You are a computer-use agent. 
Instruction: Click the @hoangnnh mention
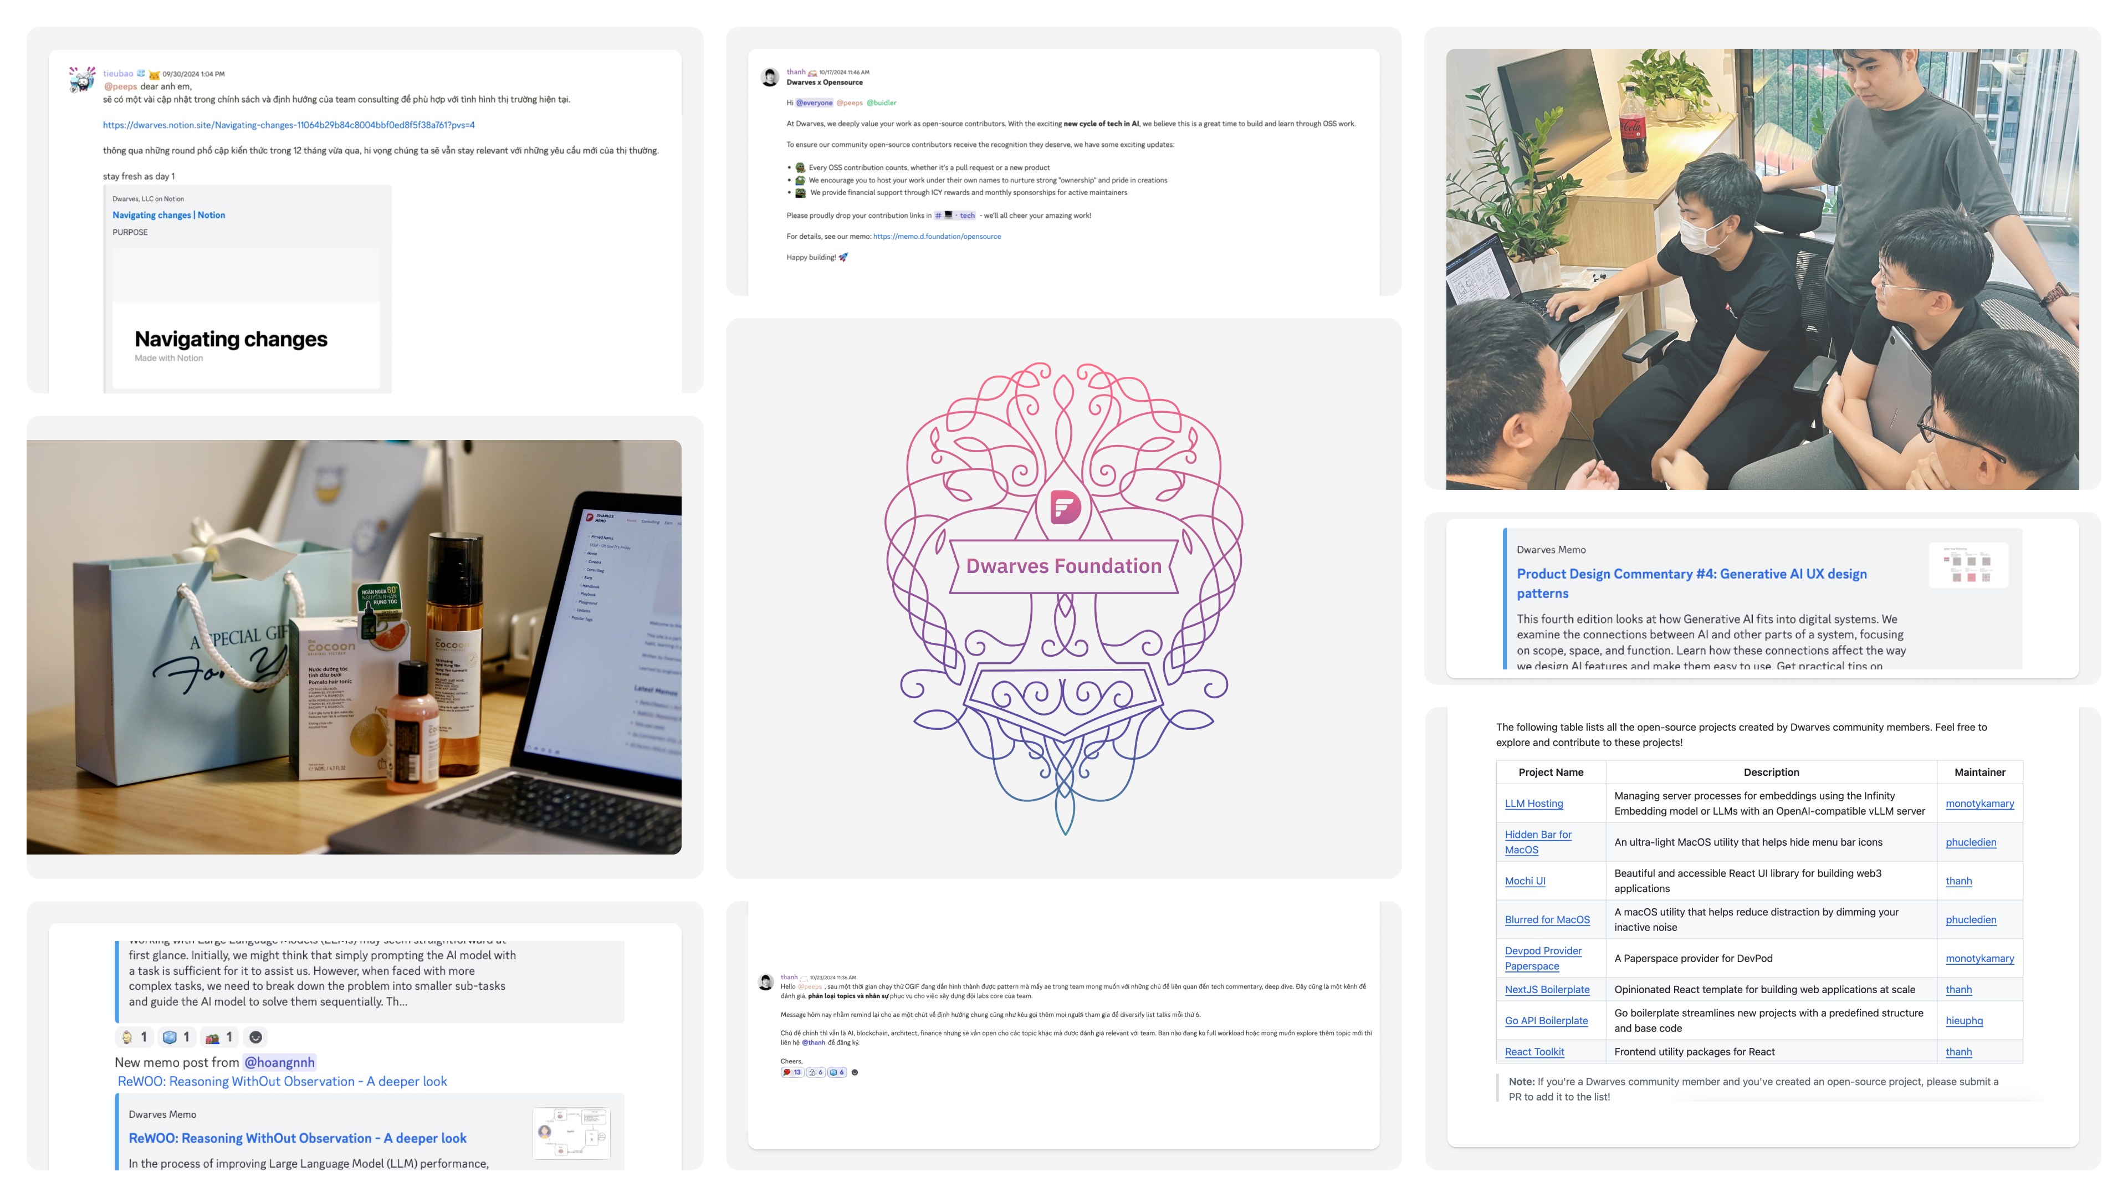pos(279,1062)
